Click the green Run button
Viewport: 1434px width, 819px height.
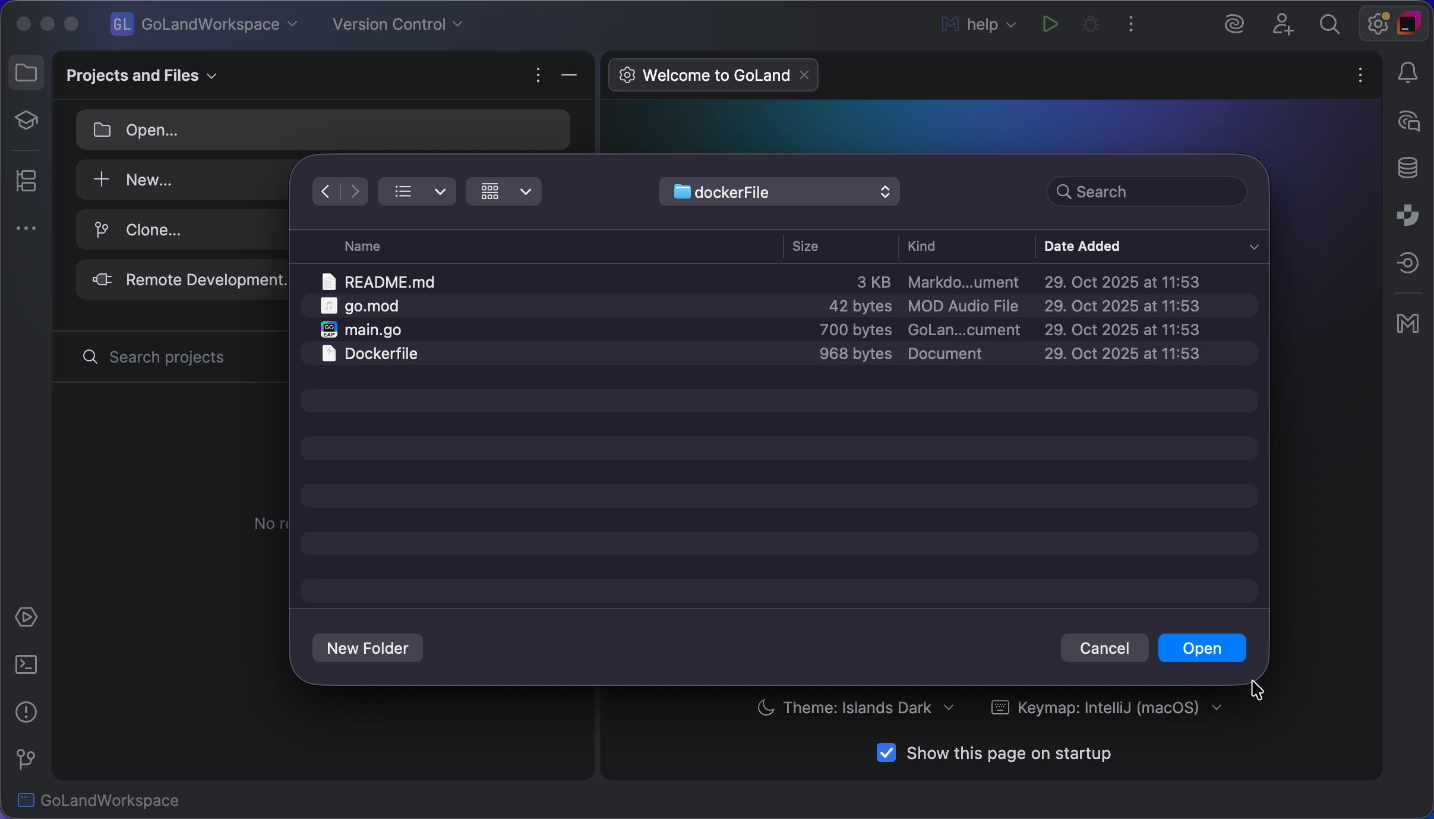(x=1050, y=24)
